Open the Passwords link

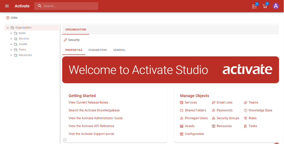click(x=224, y=111)
